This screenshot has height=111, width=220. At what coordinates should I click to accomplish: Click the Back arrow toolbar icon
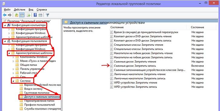[x=5, y=15]
